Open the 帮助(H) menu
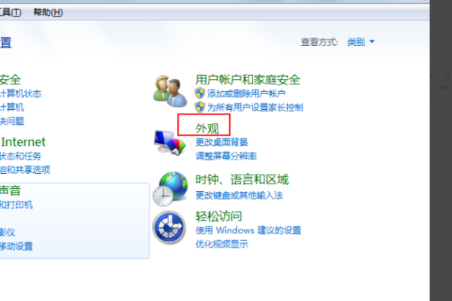 pos(48,12)
